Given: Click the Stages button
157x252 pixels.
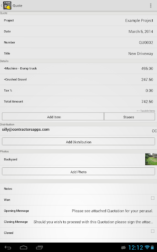Looking at the screenshot, I should 130,117.
